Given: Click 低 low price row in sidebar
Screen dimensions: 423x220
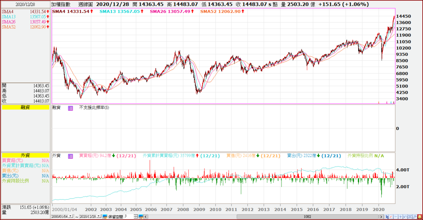Looking at the screenshot, I should point(25,96).
